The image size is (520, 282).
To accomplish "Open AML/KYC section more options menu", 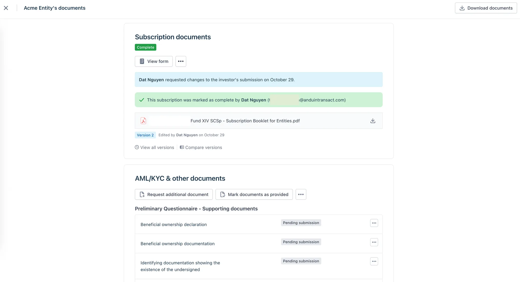I will click(x=301, y=195).
